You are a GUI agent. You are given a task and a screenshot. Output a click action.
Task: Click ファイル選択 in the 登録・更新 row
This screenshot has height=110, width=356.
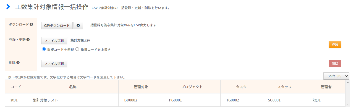point(54,41)
